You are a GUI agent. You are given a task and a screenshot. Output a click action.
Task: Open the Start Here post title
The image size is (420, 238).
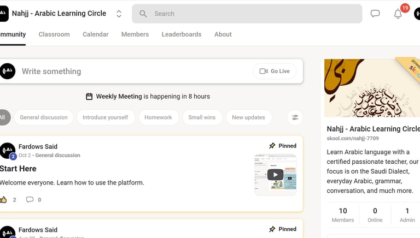pyautogui.click(x=17, y=169)
